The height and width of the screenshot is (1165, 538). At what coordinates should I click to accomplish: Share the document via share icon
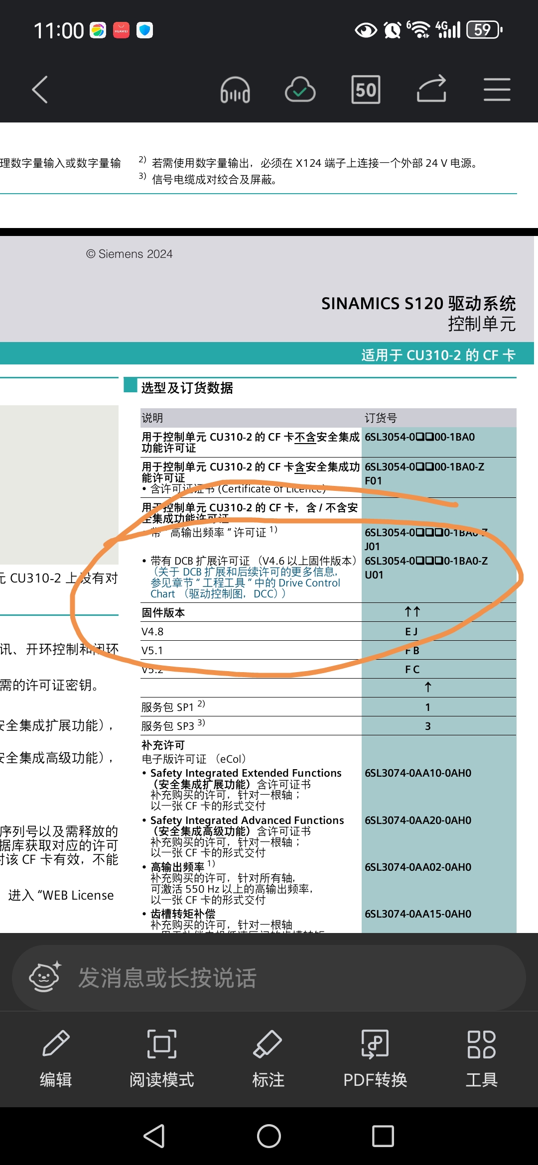pos(431,89)
